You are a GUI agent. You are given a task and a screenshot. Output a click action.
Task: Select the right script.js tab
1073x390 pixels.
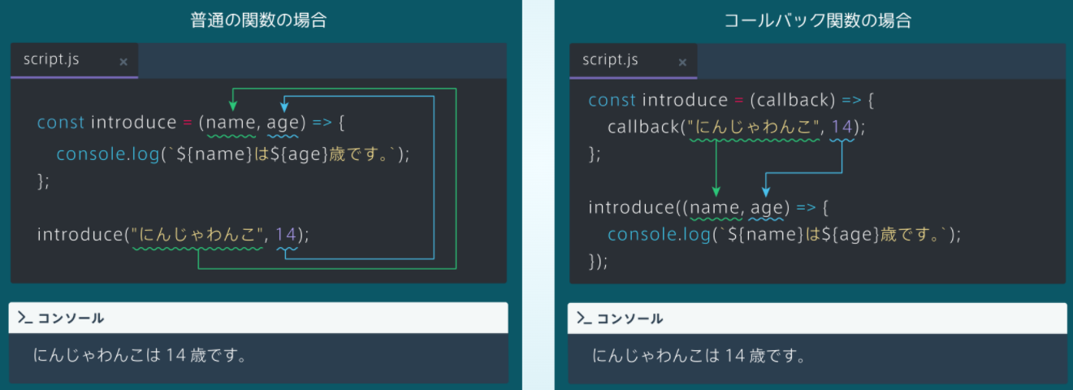pyautogui.click(x=633, y=61)
